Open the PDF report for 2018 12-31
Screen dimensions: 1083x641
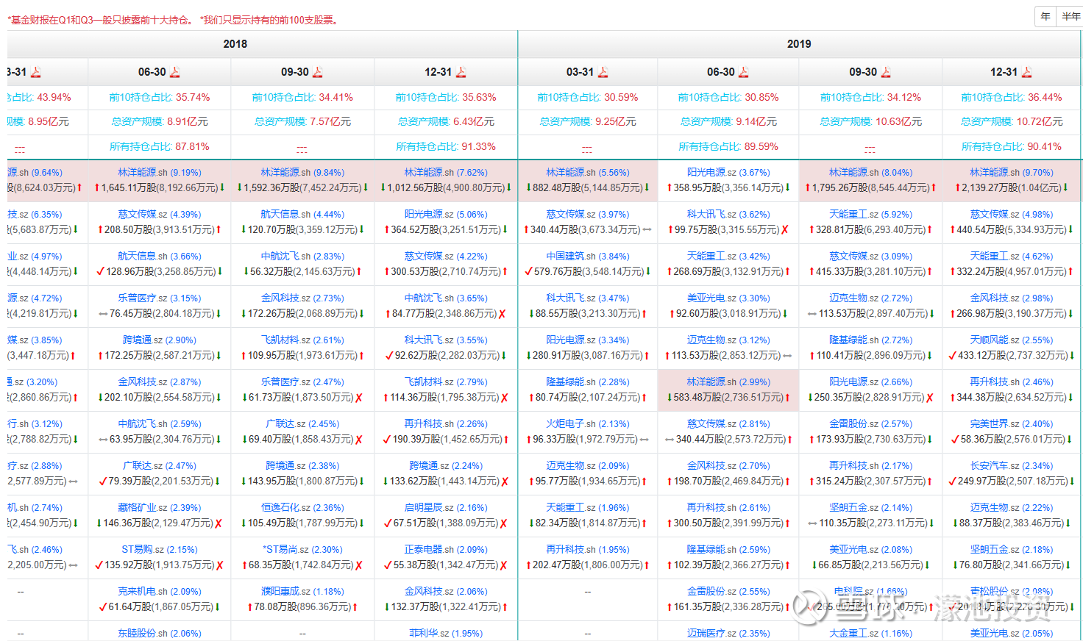pos(461,72)
